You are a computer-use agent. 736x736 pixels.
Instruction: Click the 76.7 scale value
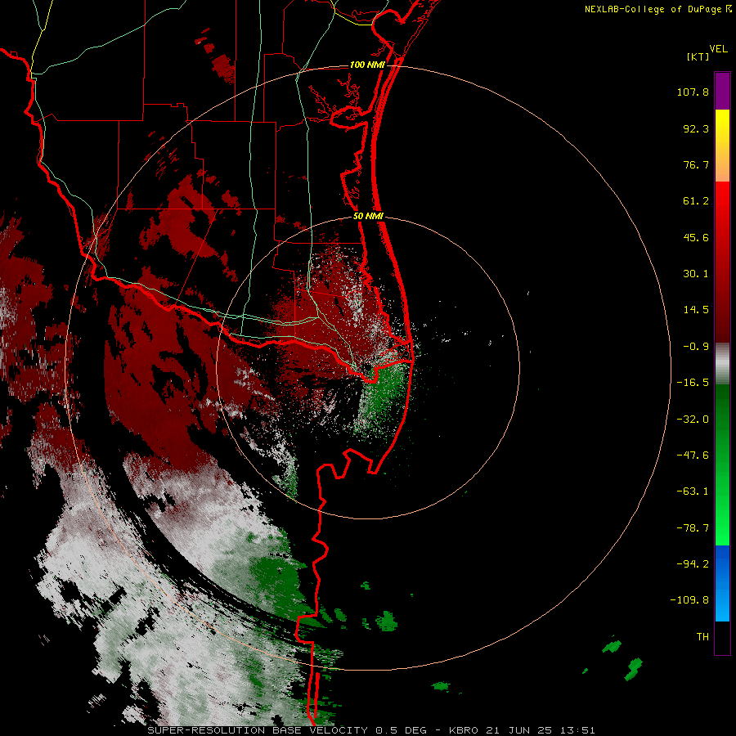click(x=696, y=164)
